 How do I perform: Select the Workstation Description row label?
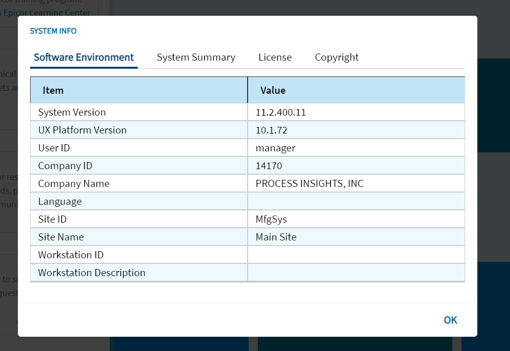click(x=92, y=273)
